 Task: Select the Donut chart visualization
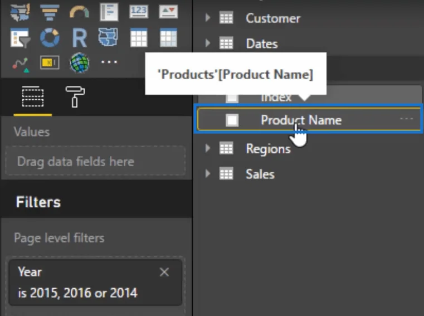tap(50, 37)
